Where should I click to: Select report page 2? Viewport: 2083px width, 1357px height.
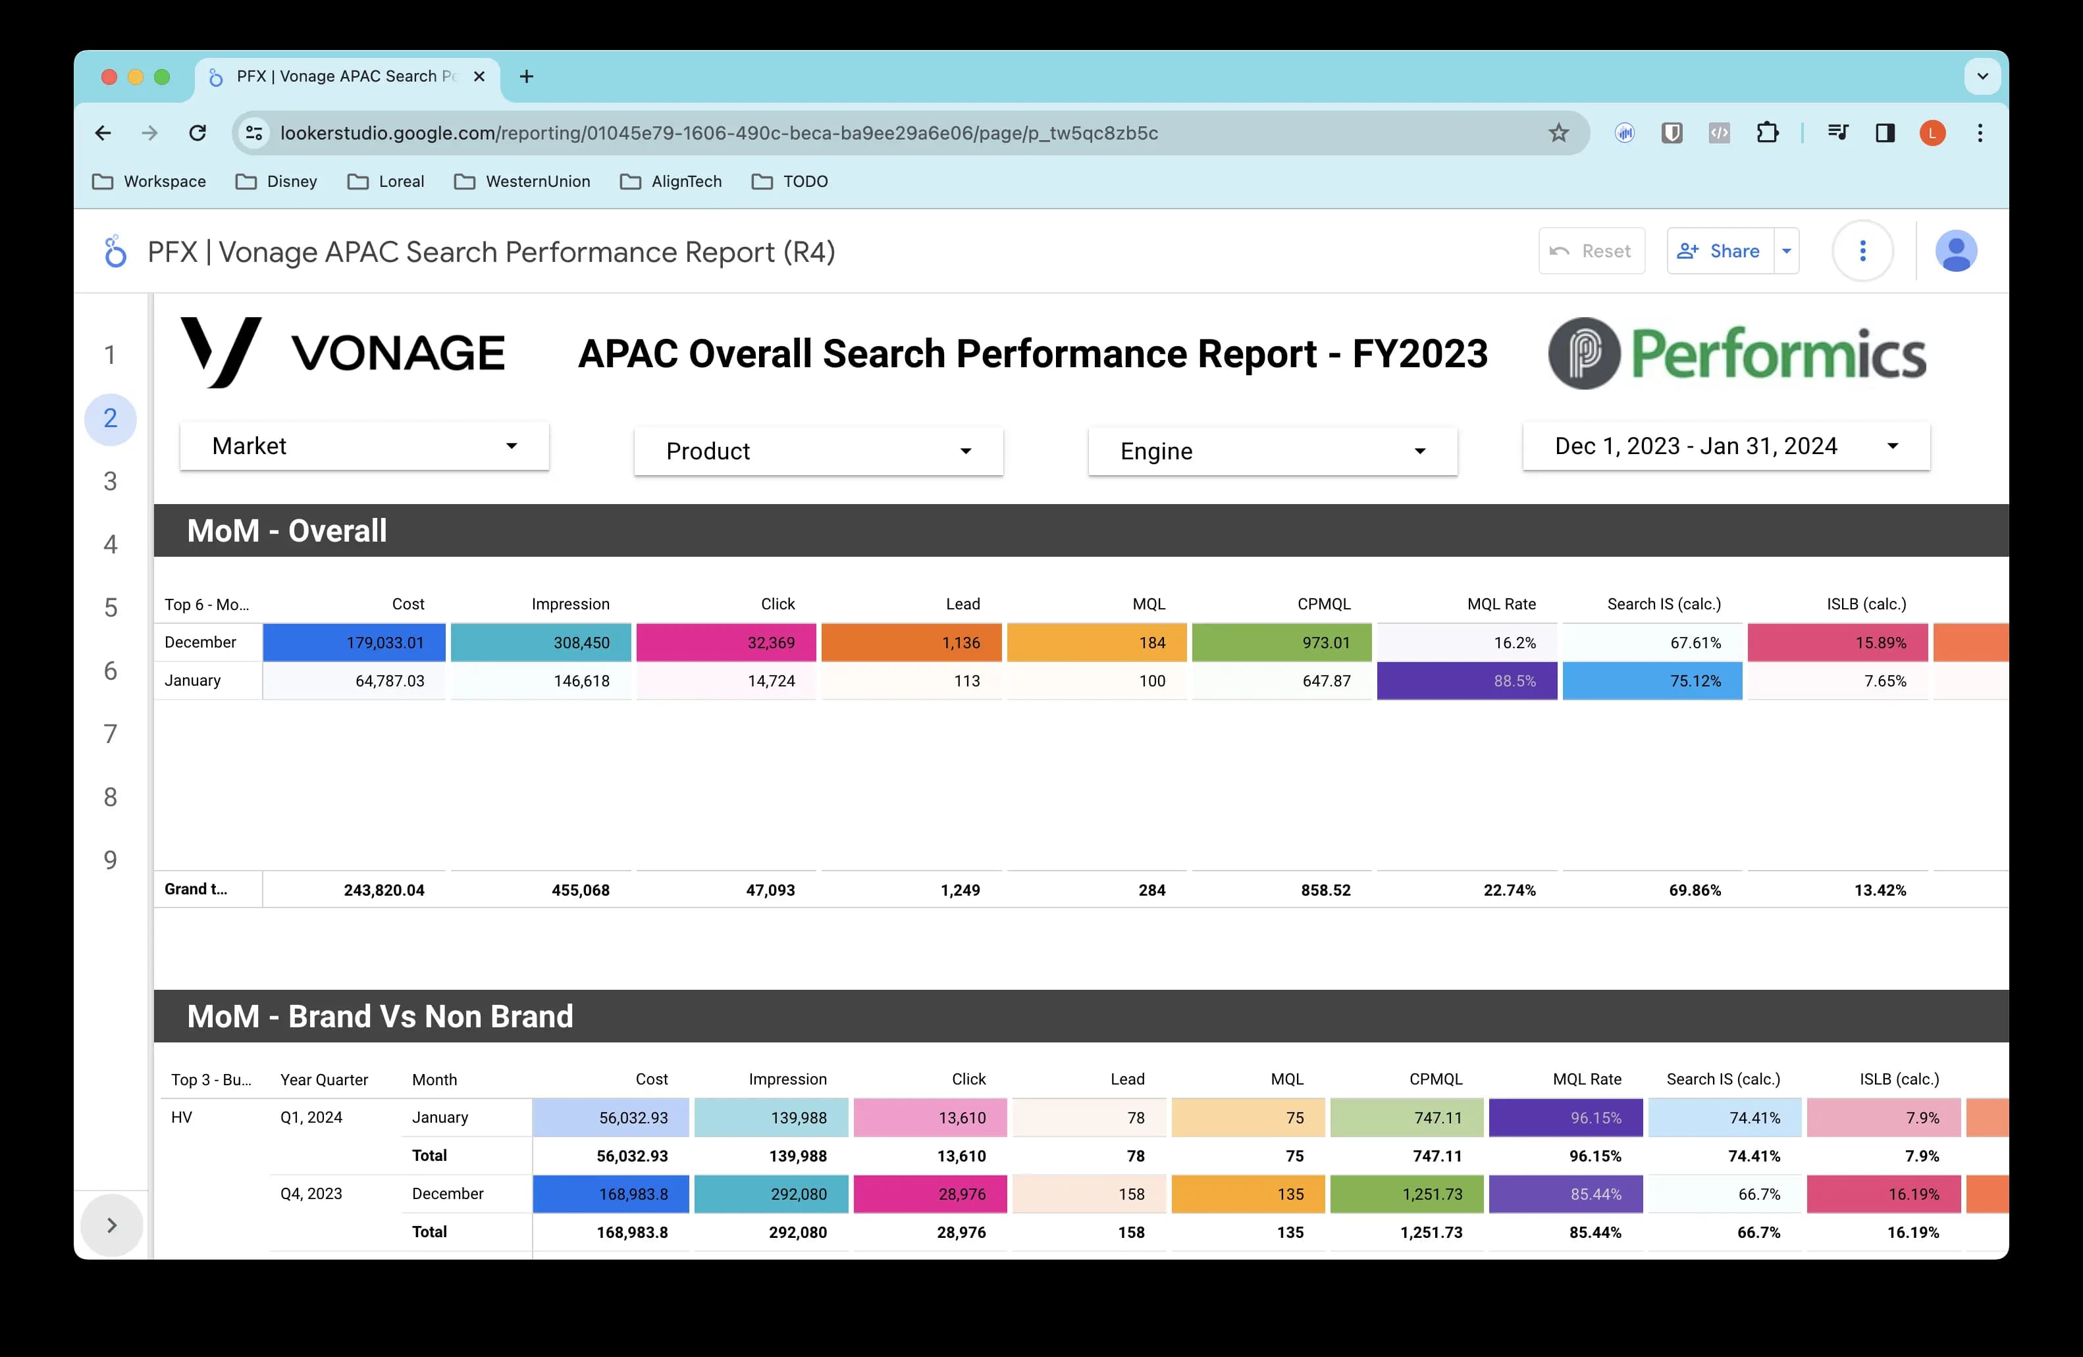pos(111,418)
